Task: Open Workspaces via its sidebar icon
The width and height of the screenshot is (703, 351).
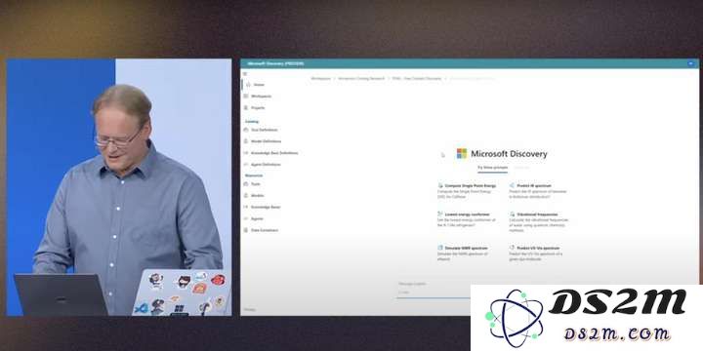Action: coord(246,97)
